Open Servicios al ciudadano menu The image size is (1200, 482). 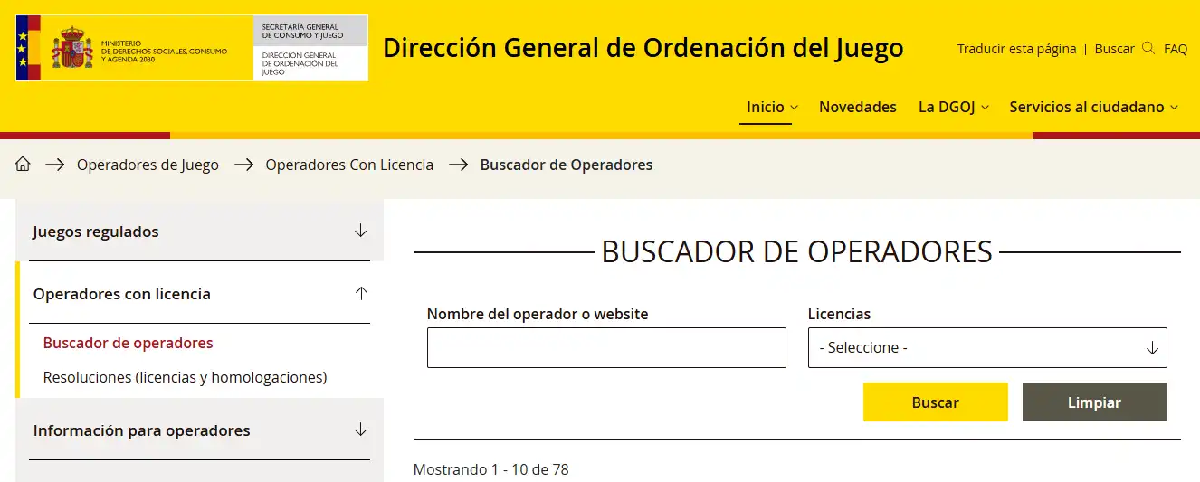tap(1093, 107)
